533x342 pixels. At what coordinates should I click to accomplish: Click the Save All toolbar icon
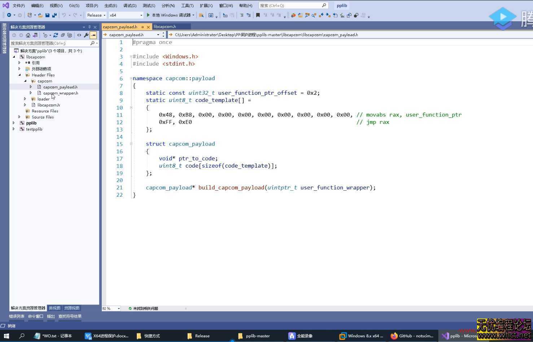54,15
